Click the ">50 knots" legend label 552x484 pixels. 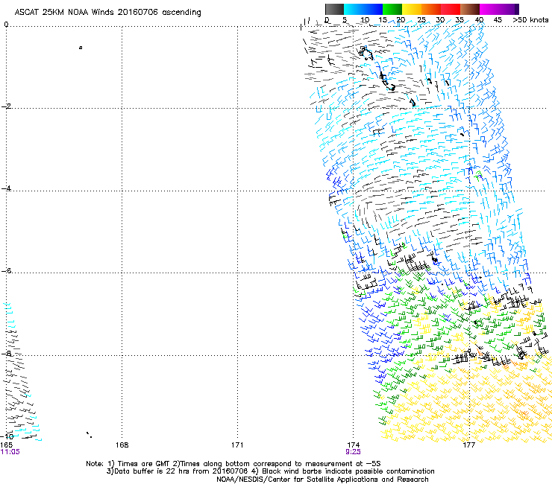530,20
